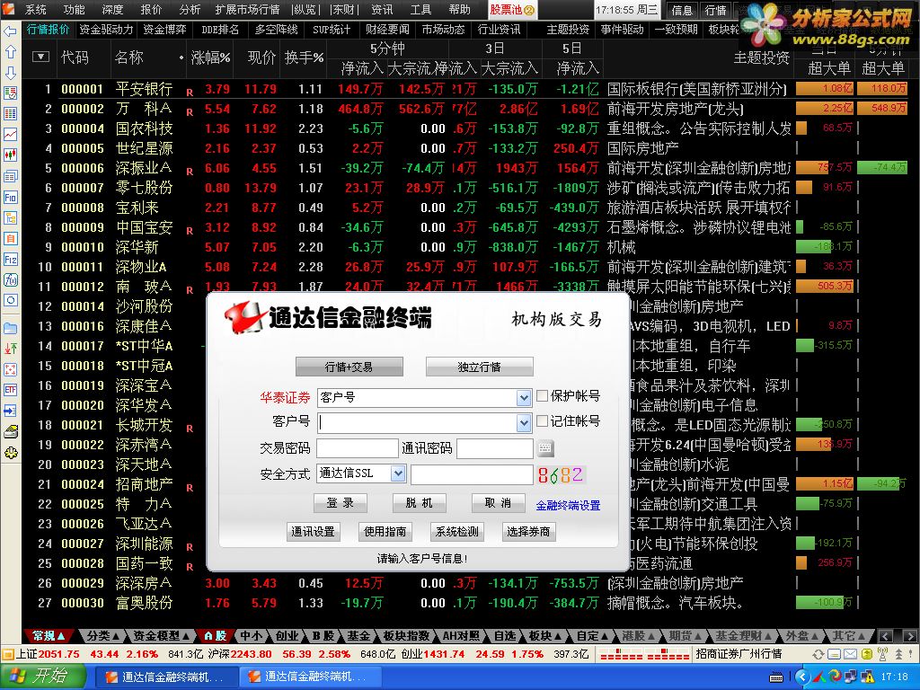Click the 使用指南 button
Screen dimensions: 920x690
[385, 532]
